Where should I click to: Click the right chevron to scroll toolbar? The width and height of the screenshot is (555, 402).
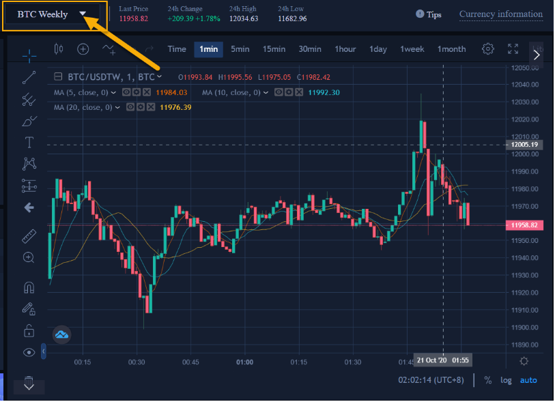(537, 55)
